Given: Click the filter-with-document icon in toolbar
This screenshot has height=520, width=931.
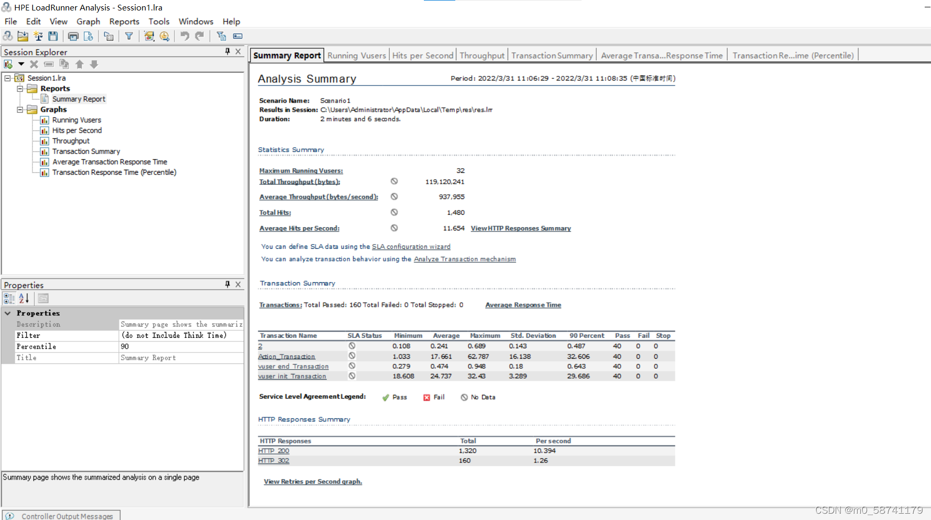Looking at the screenshot, I should point(221,36).
